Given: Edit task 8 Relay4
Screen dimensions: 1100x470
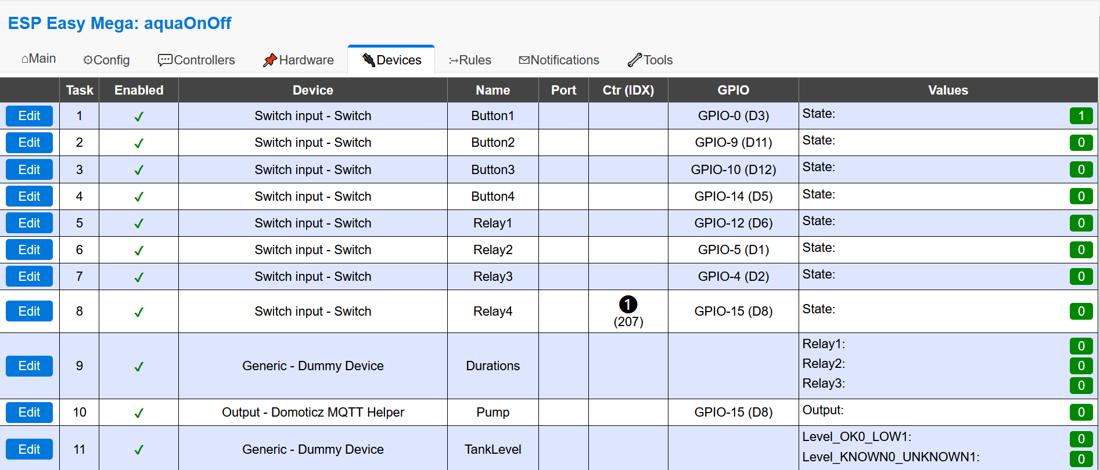Looking at the screenshot, I should click(x=30, y=311).
